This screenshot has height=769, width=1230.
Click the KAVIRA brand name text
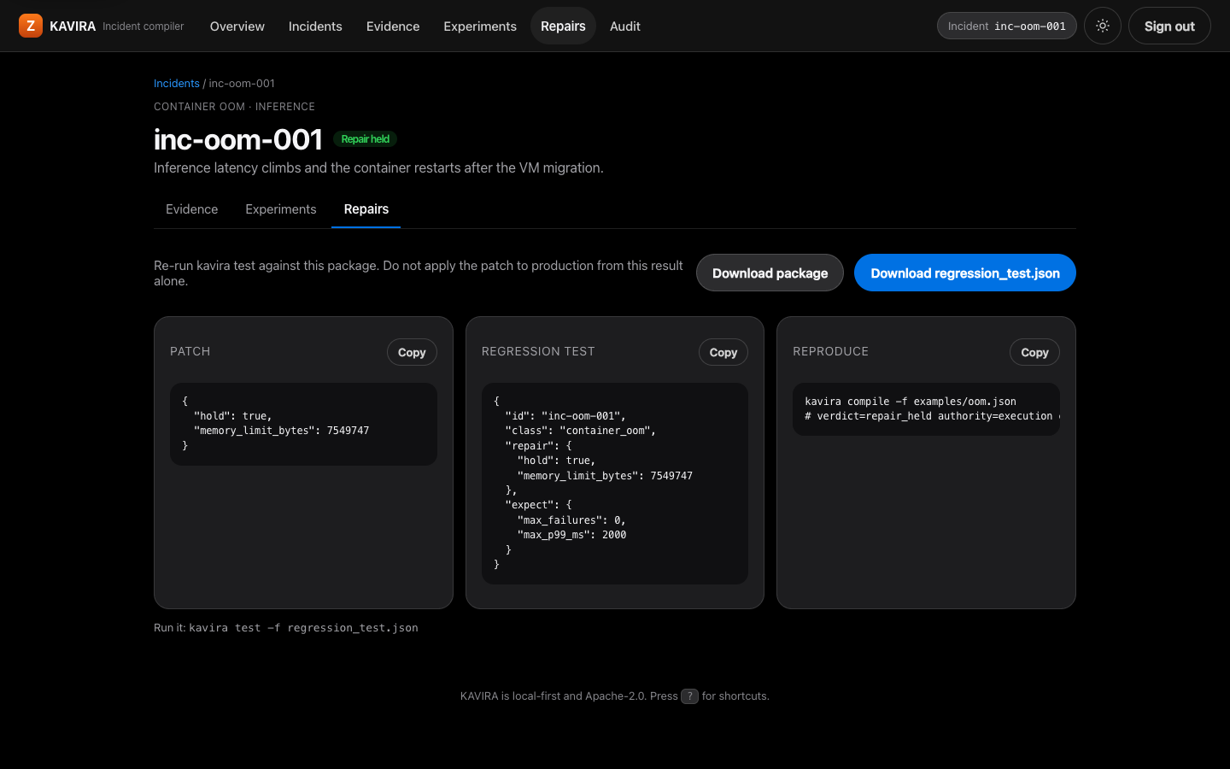[73, 26]
